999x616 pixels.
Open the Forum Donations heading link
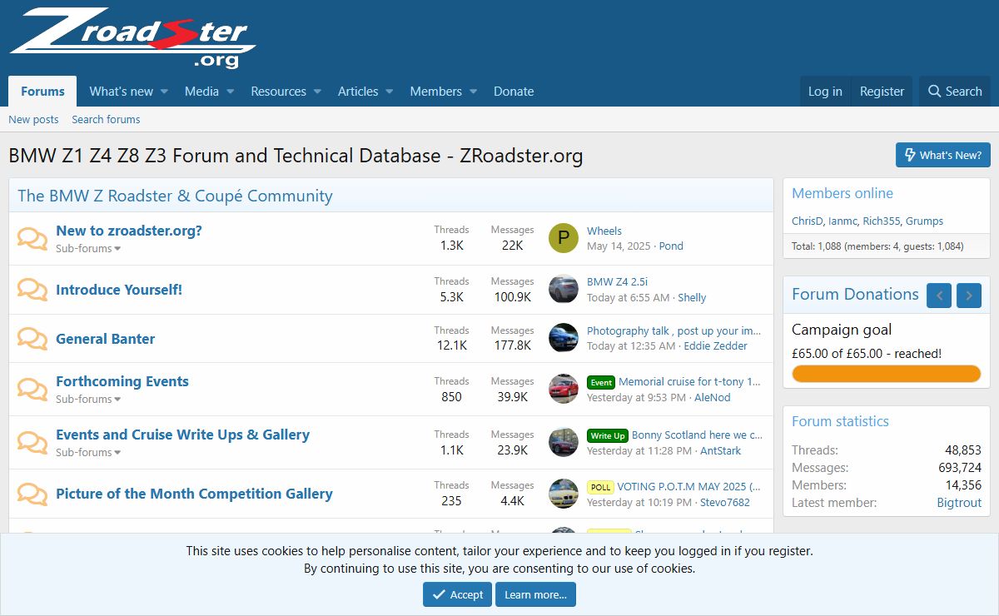855,294
